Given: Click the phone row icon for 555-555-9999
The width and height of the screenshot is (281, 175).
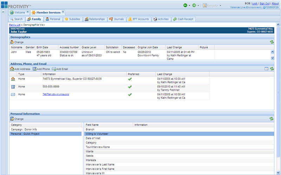Looking at the screenshot, I should 13,86.
